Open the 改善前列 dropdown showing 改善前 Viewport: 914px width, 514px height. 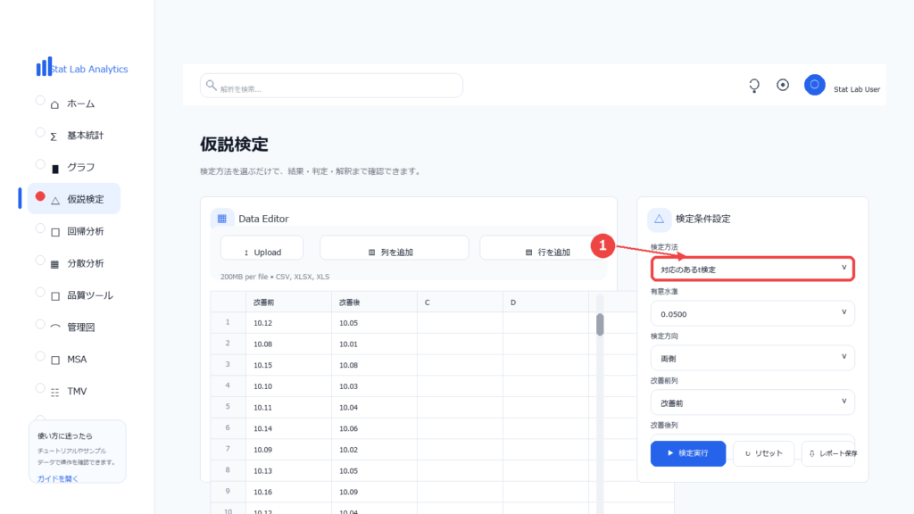pyautogui.click(x=752, y=402)
